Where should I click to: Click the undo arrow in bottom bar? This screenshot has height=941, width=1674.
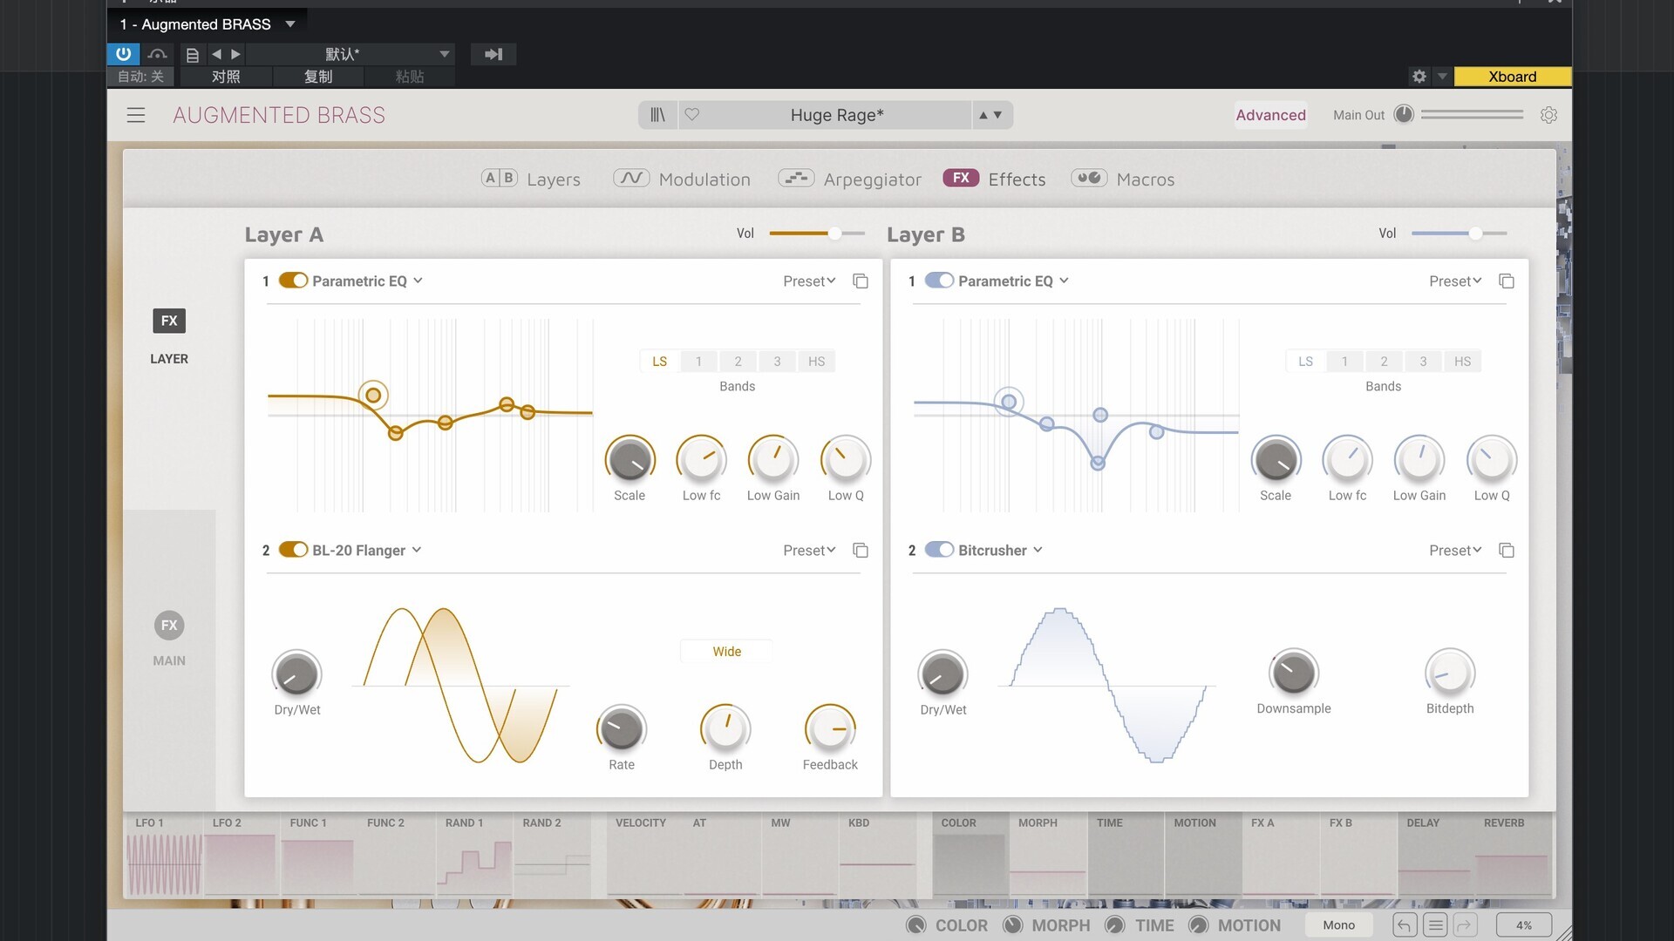[x=1405, y=925]
